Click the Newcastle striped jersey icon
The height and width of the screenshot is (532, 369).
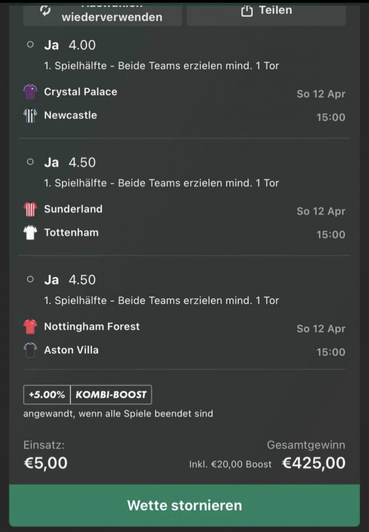[30, 115]
